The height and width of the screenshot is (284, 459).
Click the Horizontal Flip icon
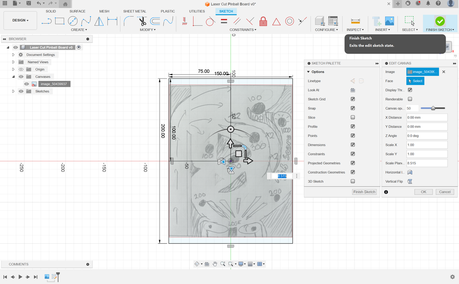[x=410, y=172]
